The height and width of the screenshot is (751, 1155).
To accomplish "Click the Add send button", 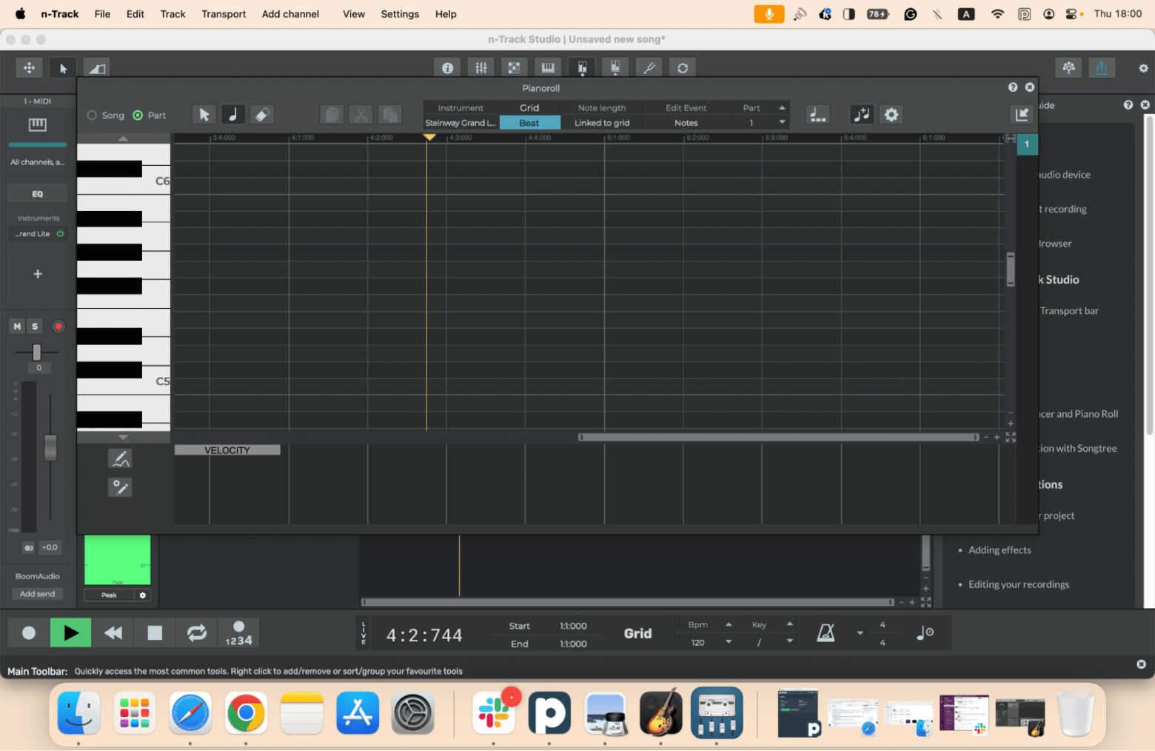I will click(x=38, y=594).
